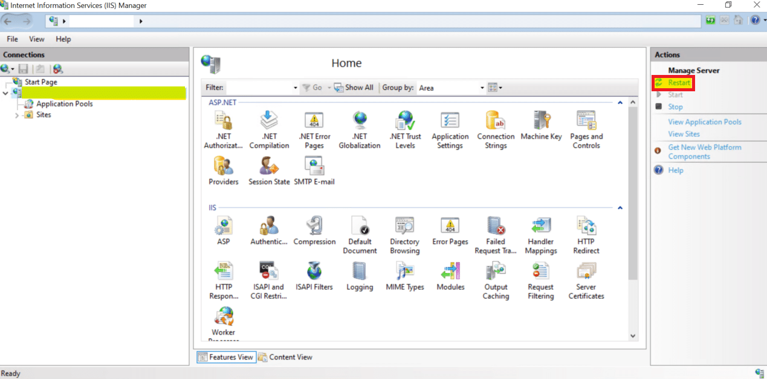Open the Worker Processes feature
This screenshot has width=767, height=379.
(x=224, y=323)
